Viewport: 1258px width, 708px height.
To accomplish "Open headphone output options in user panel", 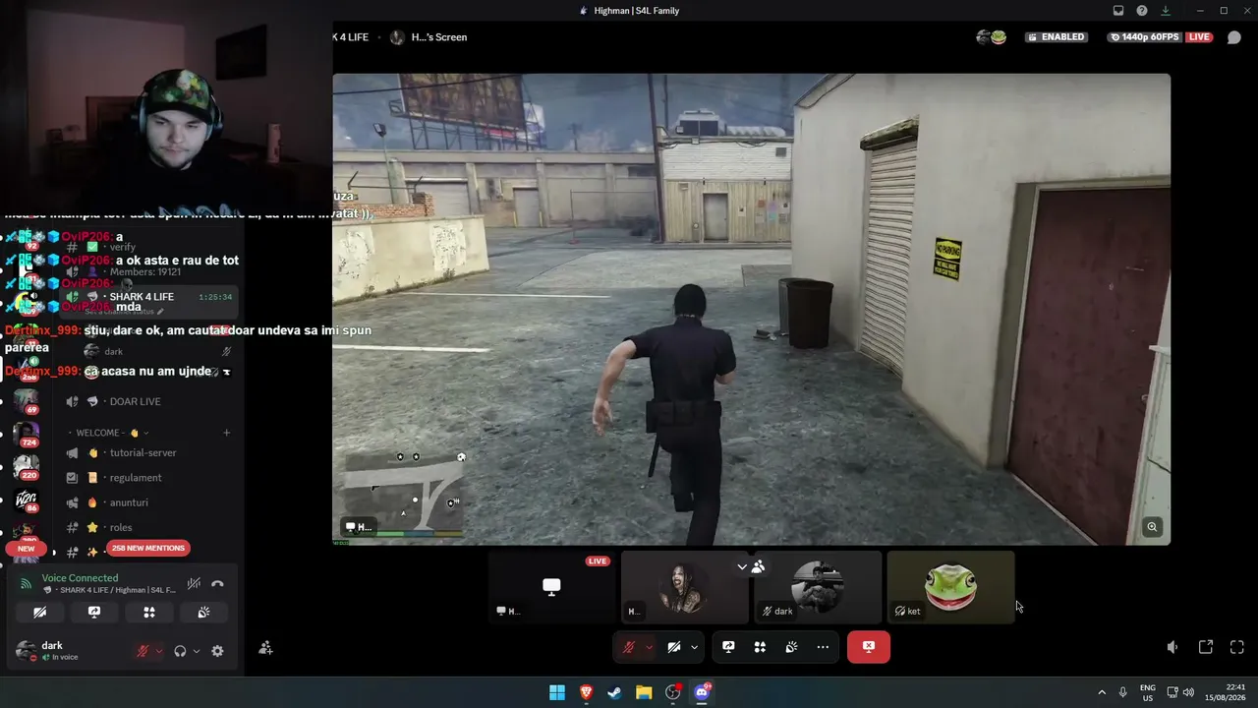I will 197,651.
